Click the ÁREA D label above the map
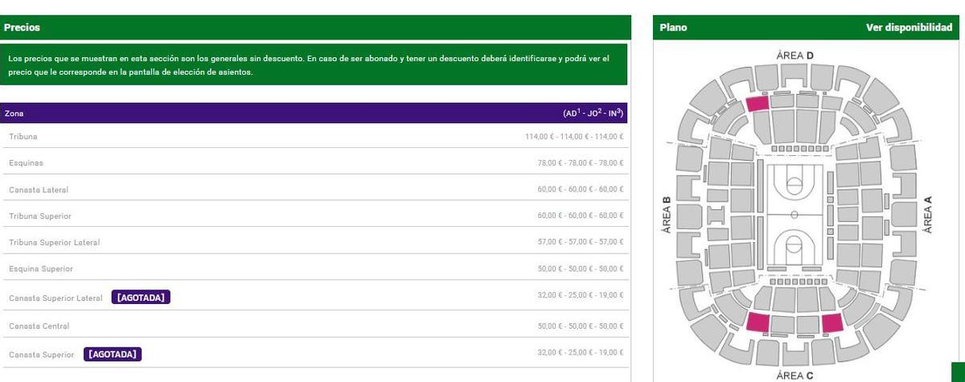The height and width of the screenshot is (382, 965). point(795,55)
